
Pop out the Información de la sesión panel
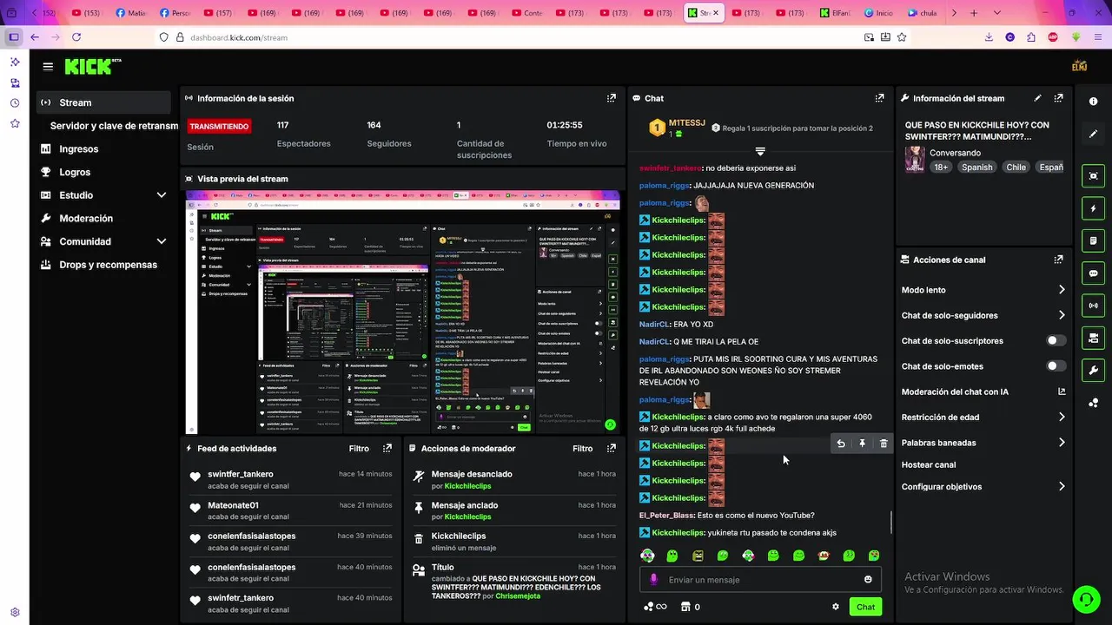click(x=612, y=99)
